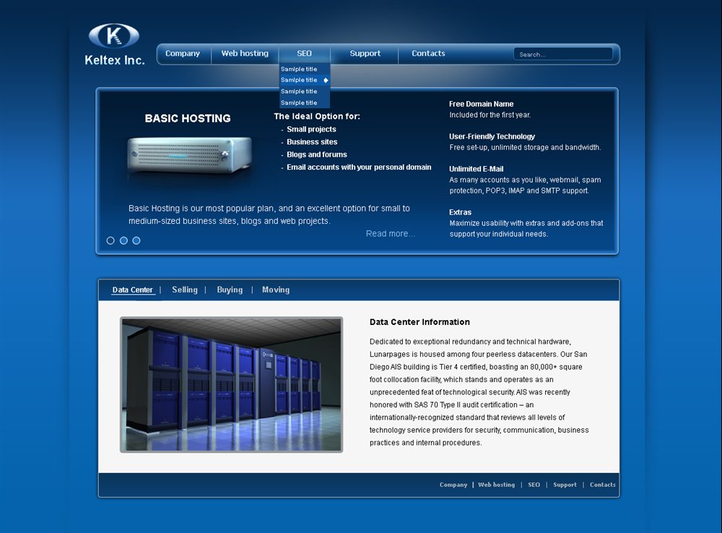Click the Included for the first year text
This screenshot has width=722, height=533.
[490, 115]
